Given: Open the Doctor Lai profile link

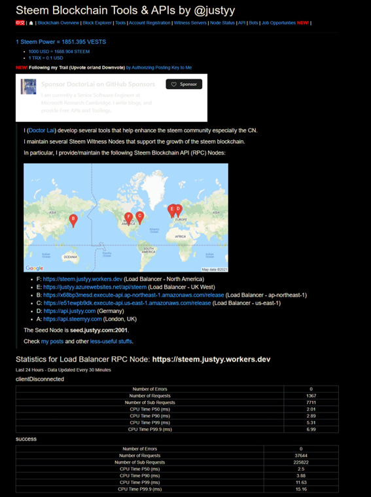Looking at the screenshot, I should (x=41, y=130).
